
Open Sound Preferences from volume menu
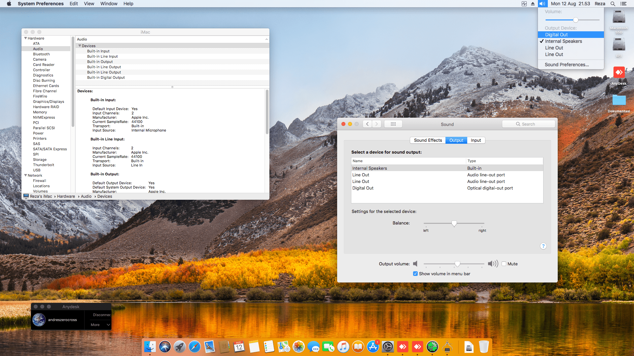point(567,65)
